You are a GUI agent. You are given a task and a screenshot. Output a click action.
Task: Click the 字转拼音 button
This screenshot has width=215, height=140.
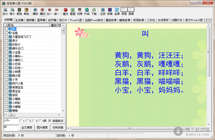tap(58, 127)
